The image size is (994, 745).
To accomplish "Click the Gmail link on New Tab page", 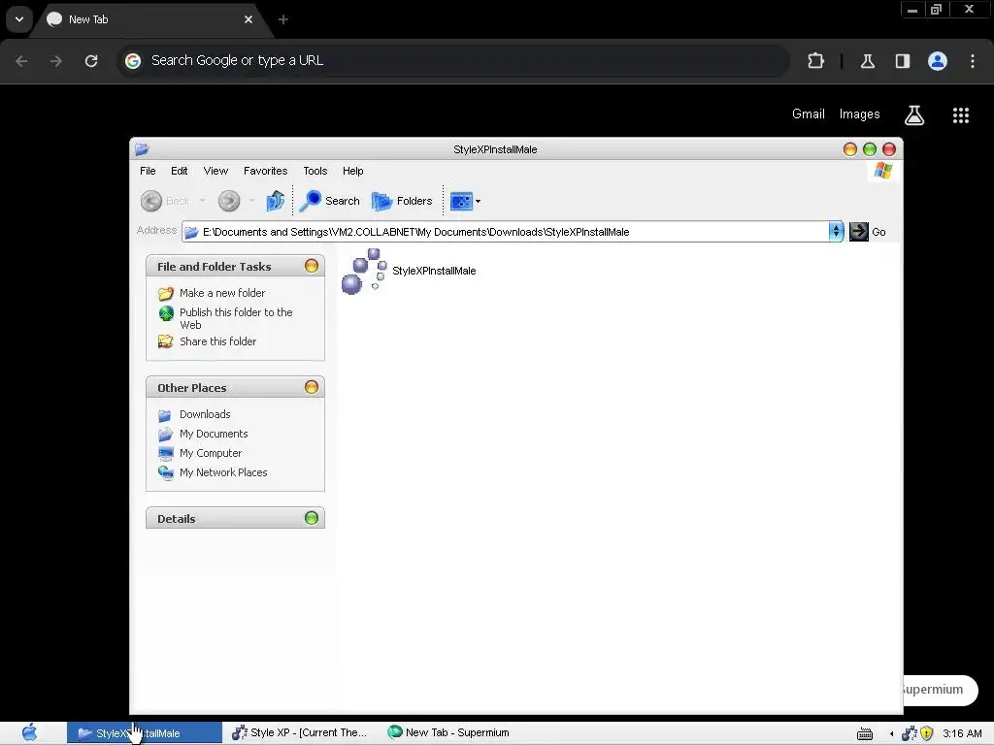I will tap(809, 114).
